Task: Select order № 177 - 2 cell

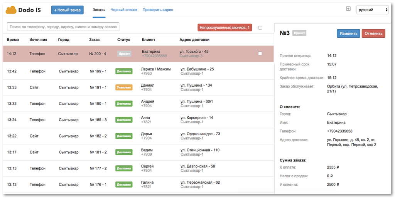Action: (98, 168)
